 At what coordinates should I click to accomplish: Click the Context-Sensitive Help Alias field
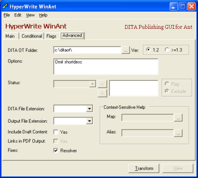coord(148,133)
